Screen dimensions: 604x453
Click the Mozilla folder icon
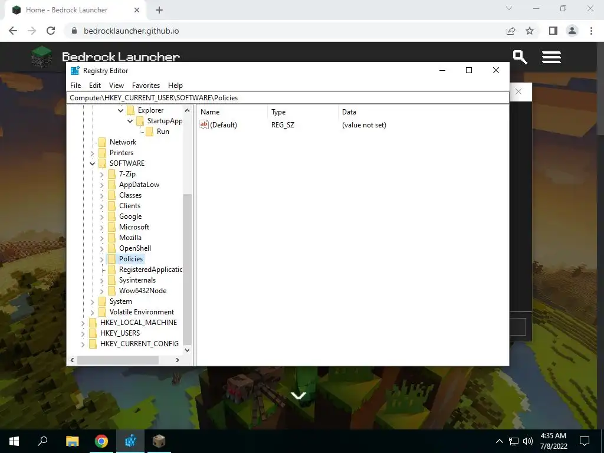[x=111, y=238]
